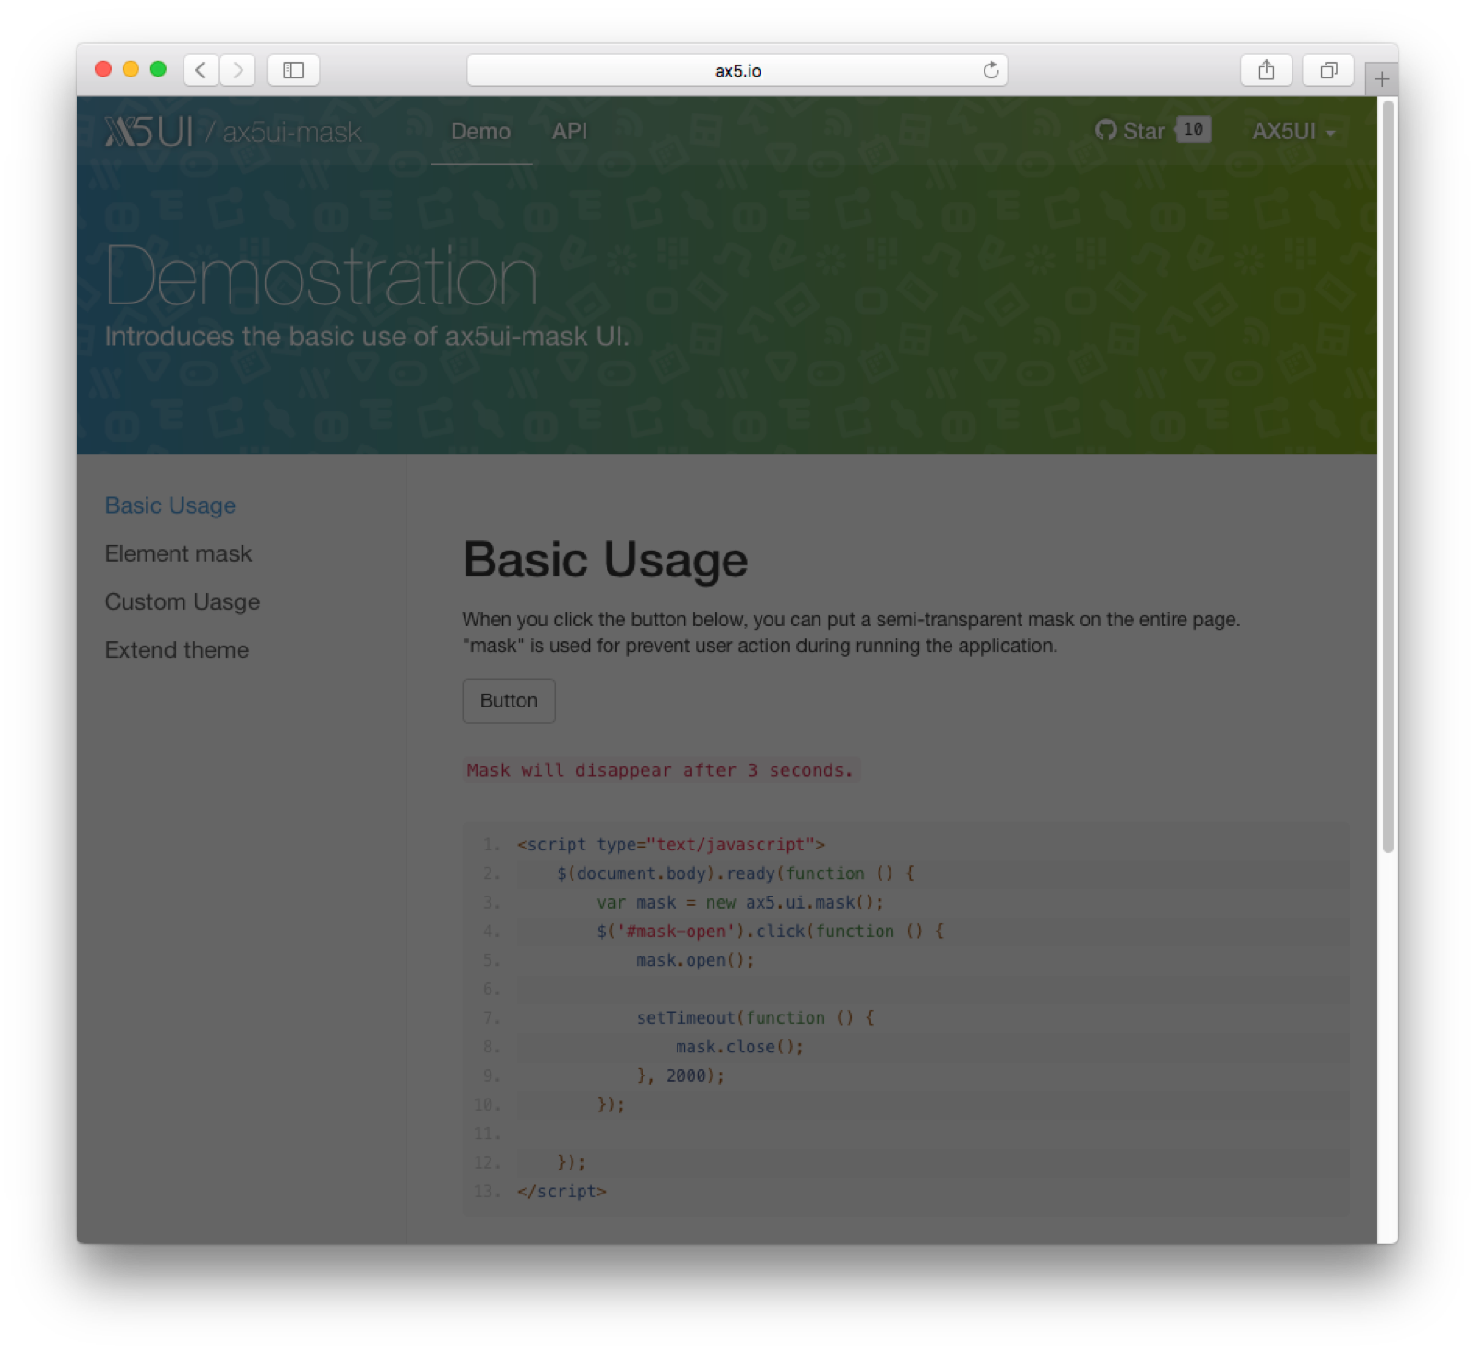1475x1354 pixels.
Task: Go back using Safari's back arrow
Action: (201, 70)
